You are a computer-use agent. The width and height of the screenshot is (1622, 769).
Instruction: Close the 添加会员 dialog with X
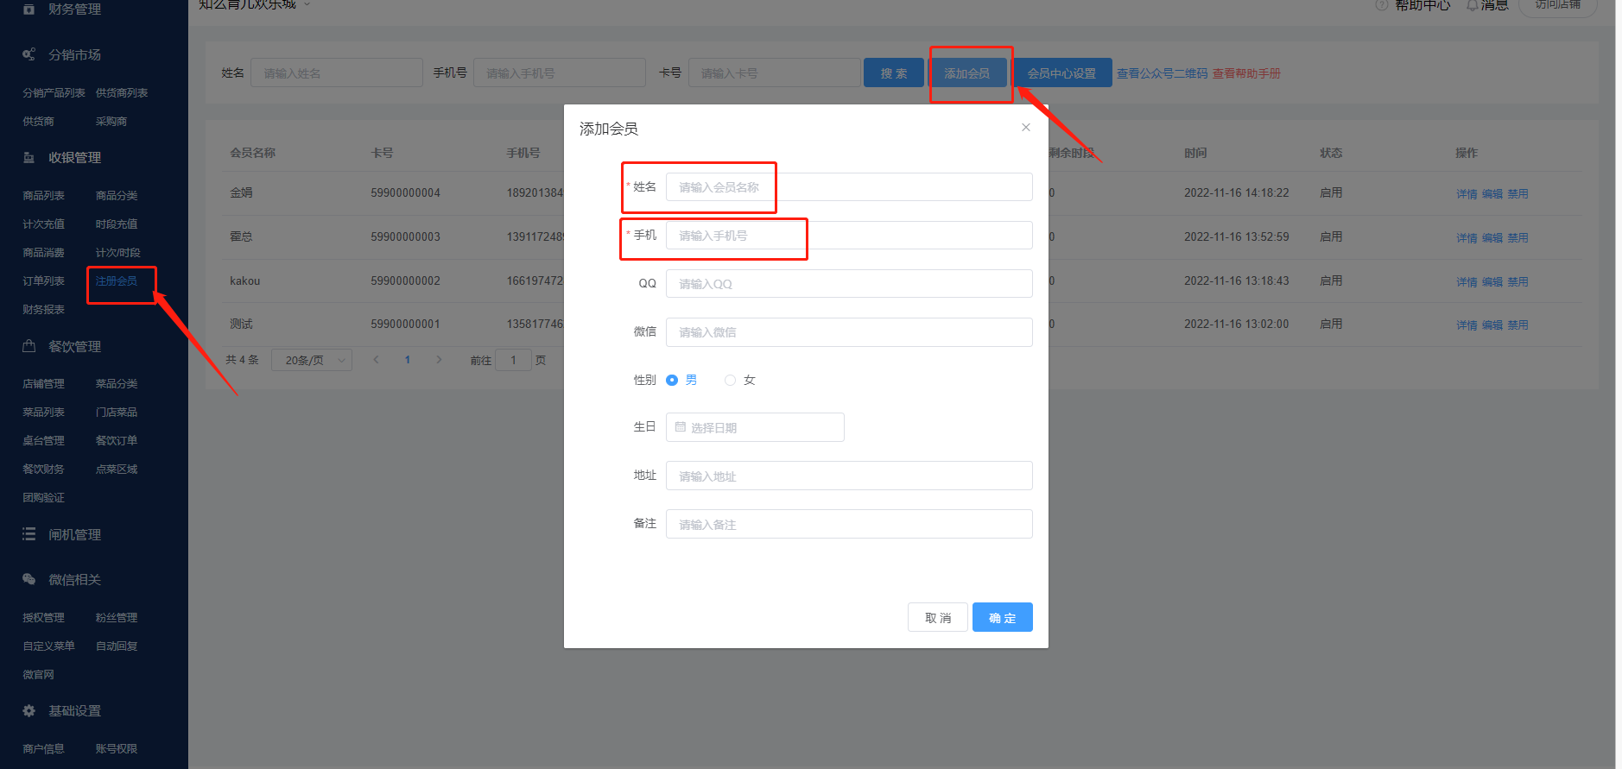coord(1025,128)
